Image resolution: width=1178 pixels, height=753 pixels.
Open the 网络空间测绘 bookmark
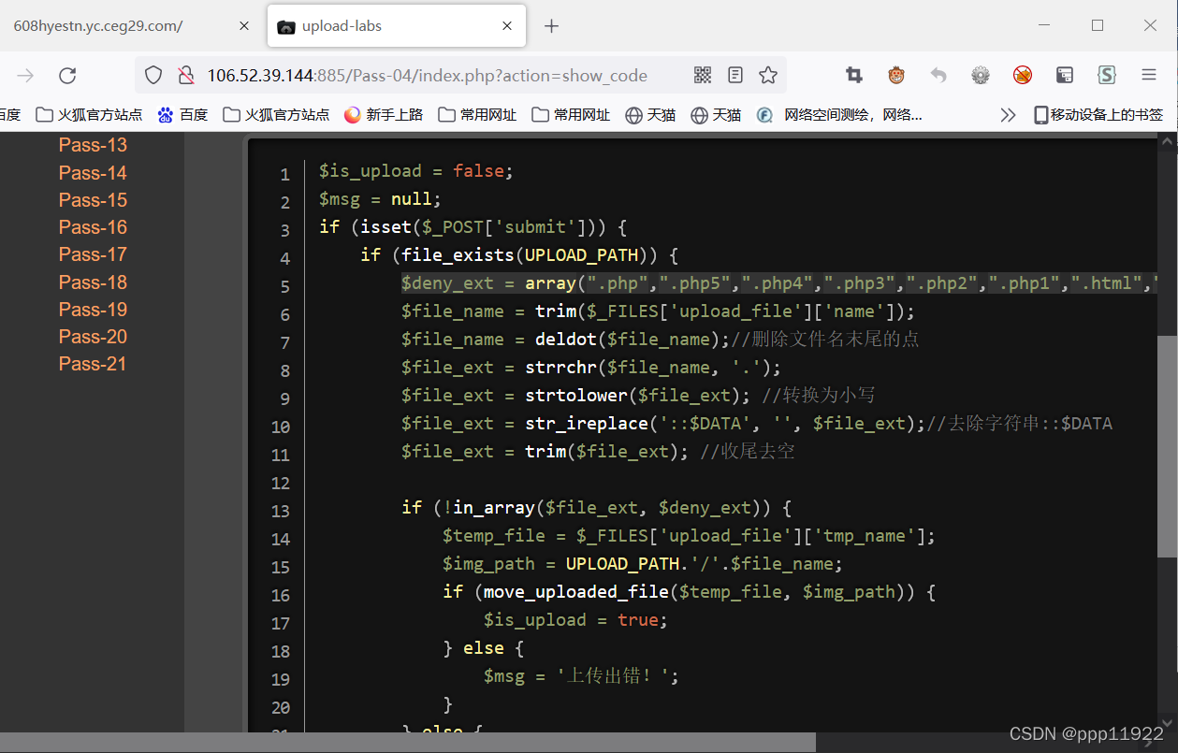pyautogui.click(x=839, y=115)
